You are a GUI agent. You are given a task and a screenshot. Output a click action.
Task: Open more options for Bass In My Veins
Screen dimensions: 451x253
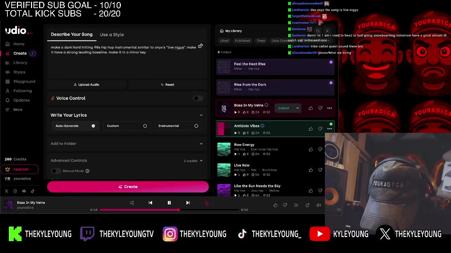(x=329, y=108)
